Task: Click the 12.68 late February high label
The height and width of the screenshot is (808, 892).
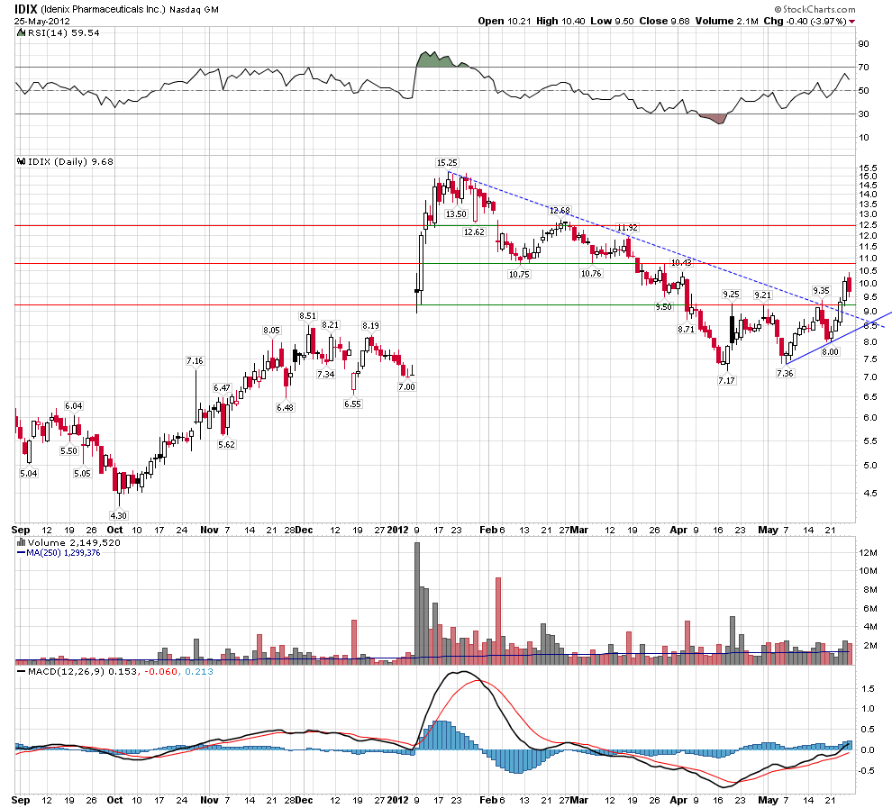Action: click(x=560, y=210)
